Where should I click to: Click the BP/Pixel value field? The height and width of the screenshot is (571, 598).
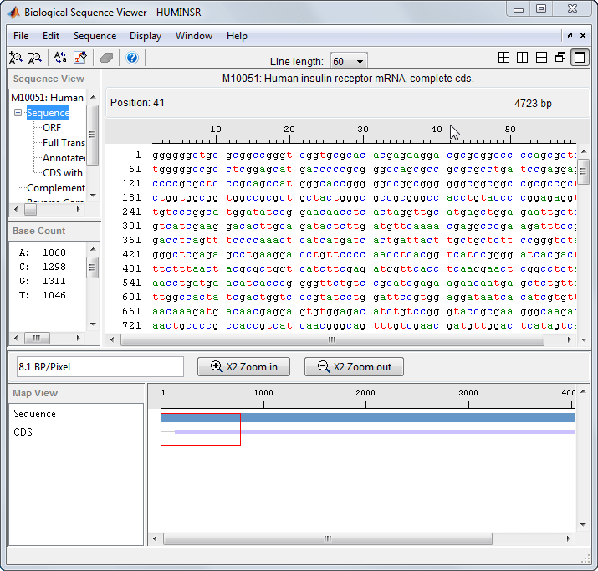tap(100, 367)
